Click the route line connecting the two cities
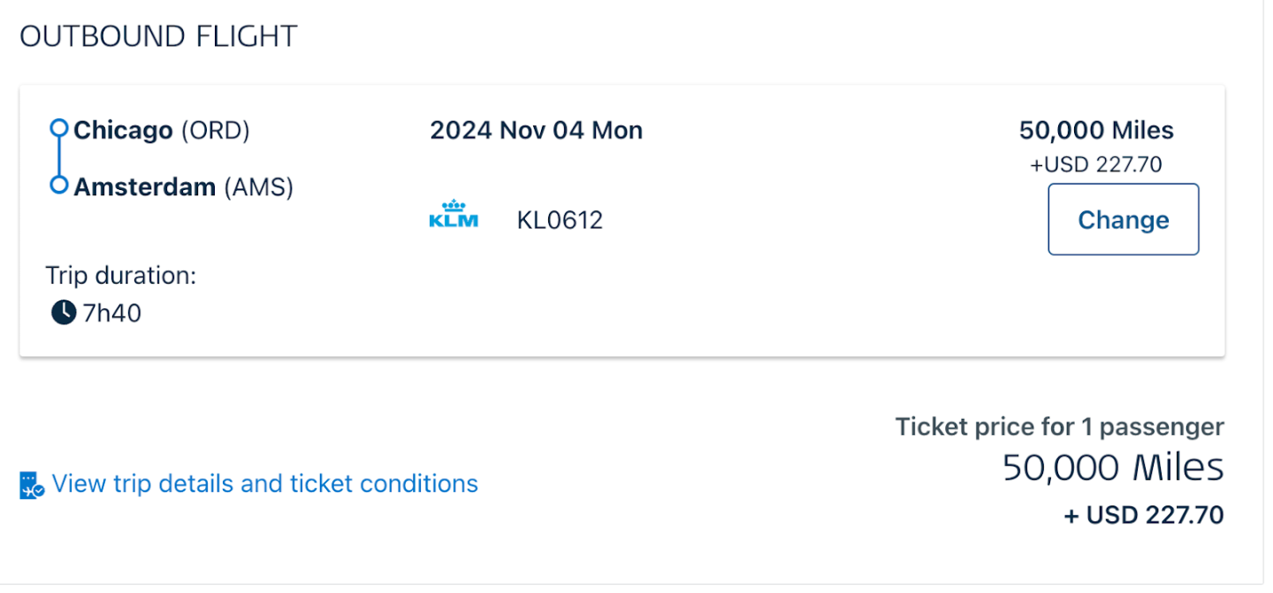 click(x=58, y=157)
